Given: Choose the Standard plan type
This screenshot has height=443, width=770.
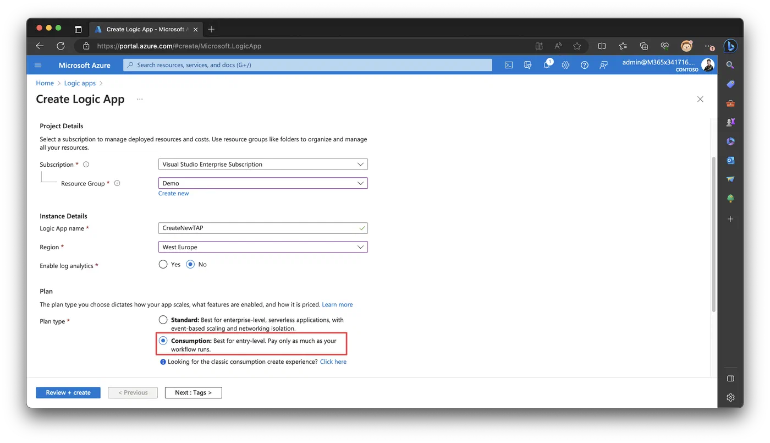Looking at the screenshot, I should (x=163, y=320).
